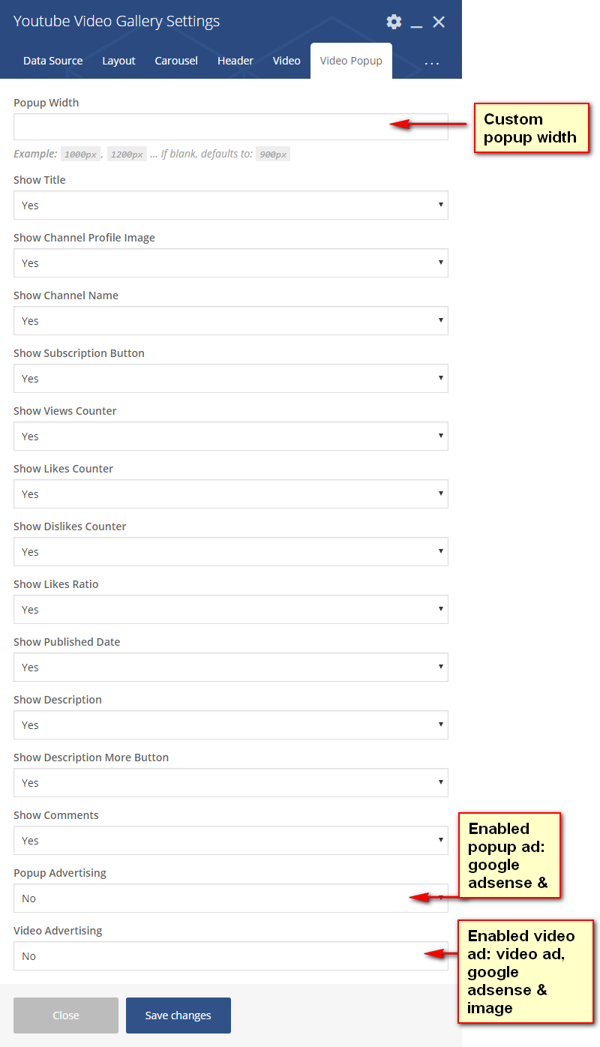Minimize the settings panel
Screen dimensions: 600x1047
[416, 22]
